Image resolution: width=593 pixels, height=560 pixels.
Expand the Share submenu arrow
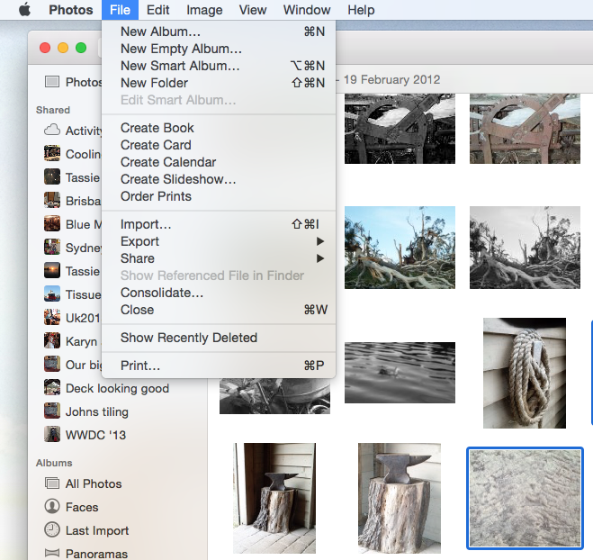[319, 258]
